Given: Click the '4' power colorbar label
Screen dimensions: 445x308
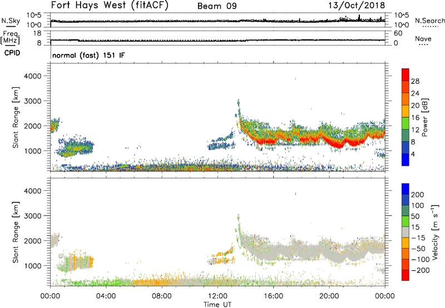Looking at the screenshot, I should click(x=413, y=154).
